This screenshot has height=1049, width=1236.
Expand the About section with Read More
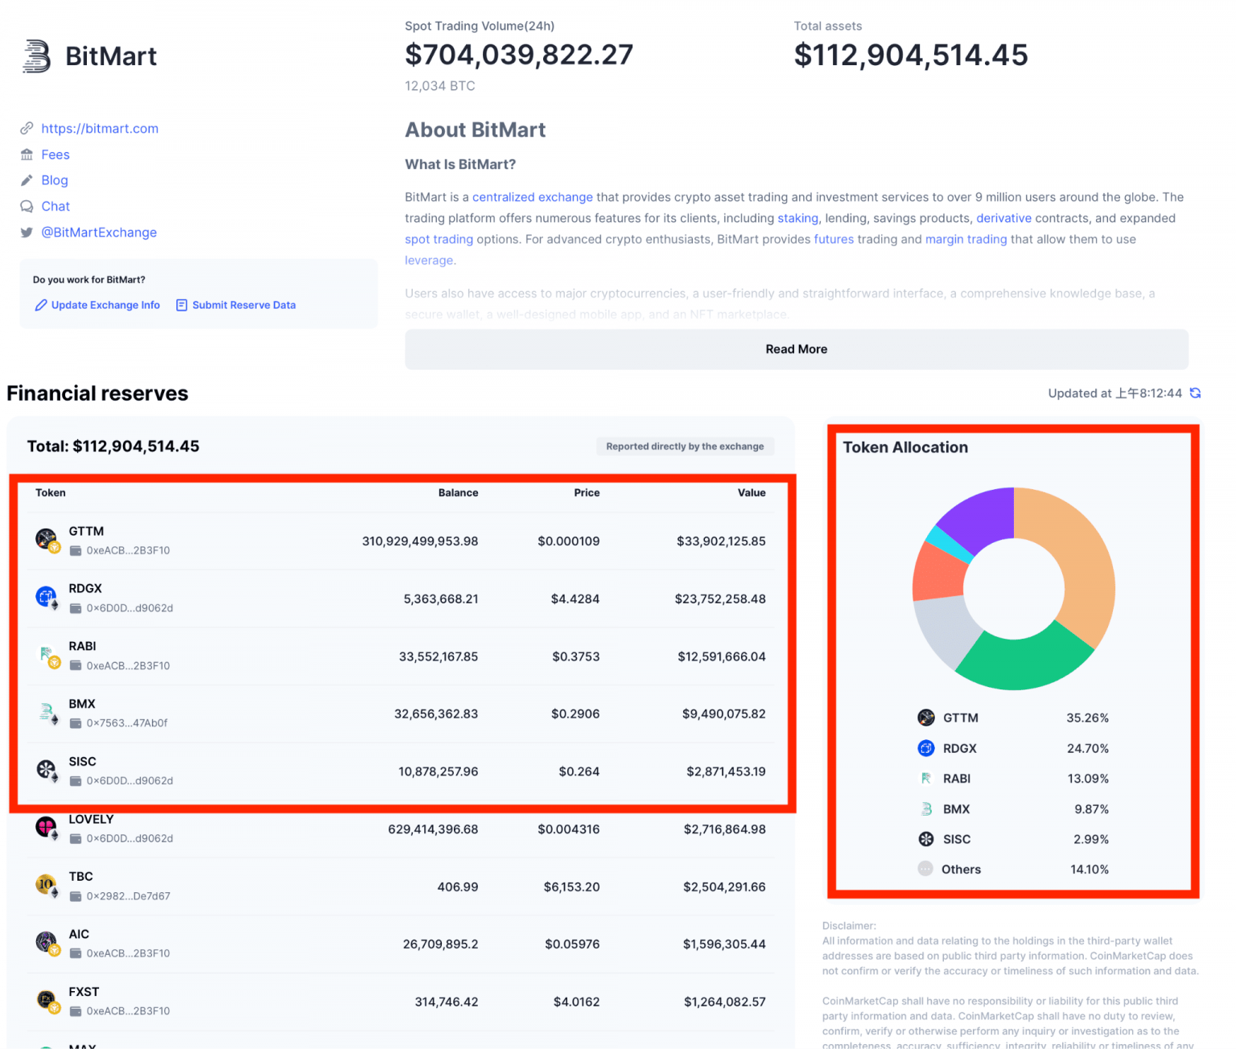point(796,349)
